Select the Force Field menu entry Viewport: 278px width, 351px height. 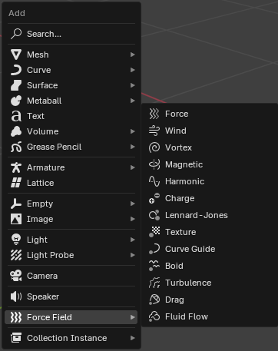[x=71, y=317]
